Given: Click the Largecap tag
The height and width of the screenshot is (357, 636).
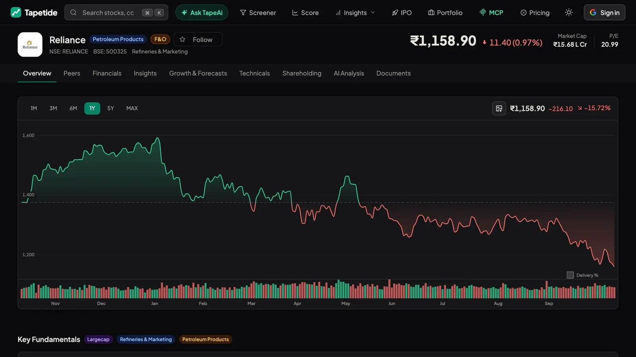Looking at the screenshot, I should pos(98,340).
